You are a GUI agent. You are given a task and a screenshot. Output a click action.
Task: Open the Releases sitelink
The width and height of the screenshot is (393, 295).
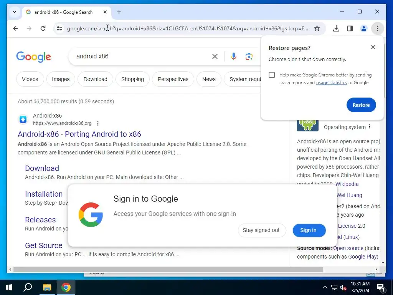[40, 220]
